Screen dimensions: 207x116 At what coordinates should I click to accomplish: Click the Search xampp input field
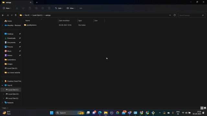pyautogui.click(x=192, y=15)
